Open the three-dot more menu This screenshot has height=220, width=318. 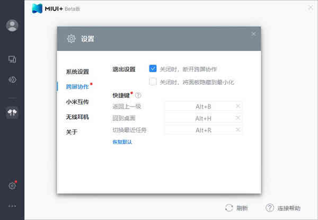pos(12,206)
